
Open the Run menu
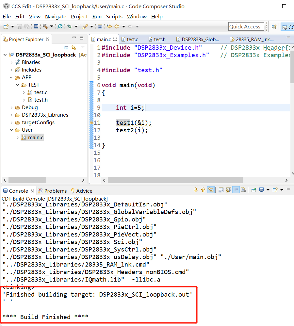point(97,17)
